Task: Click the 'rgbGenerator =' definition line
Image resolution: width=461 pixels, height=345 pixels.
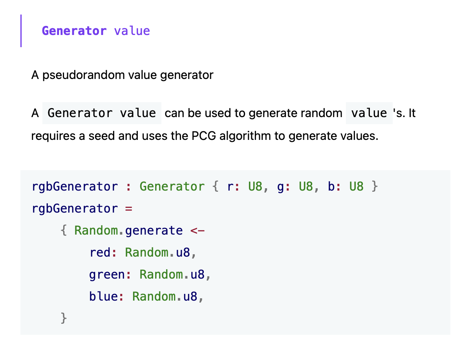Action: click(82, 209)
